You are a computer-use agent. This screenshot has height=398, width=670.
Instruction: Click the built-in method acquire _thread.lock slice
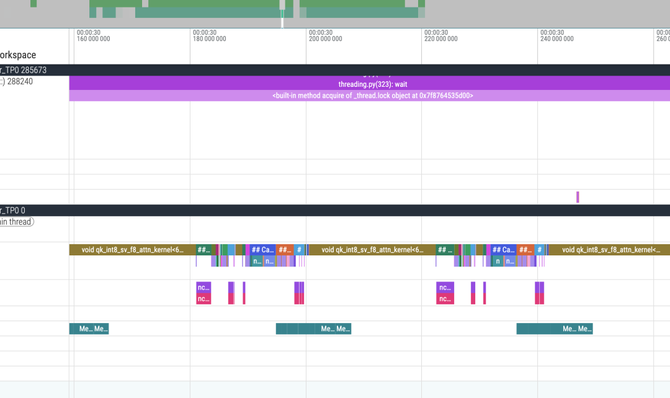[x=372, y=95]
